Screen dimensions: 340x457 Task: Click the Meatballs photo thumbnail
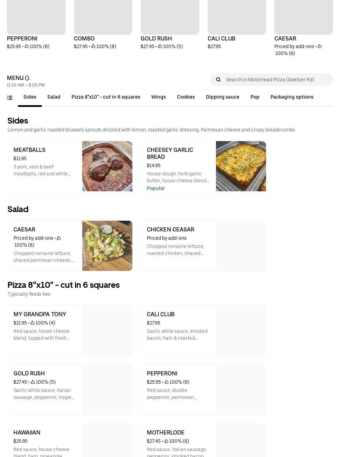tap(107, 166)
